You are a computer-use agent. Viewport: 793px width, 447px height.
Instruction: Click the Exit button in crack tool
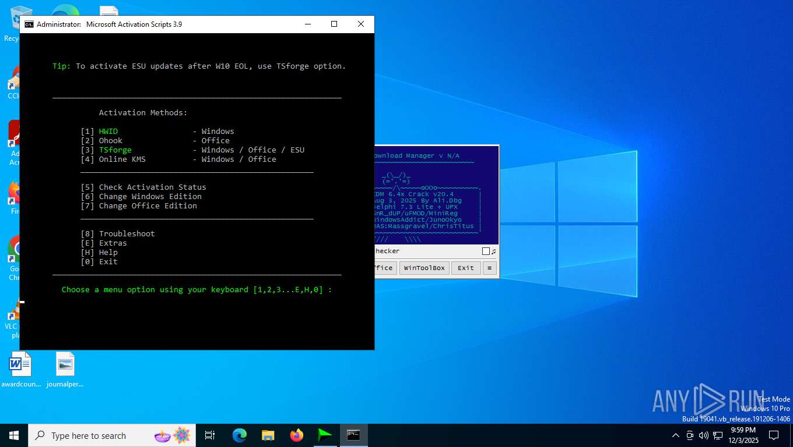[466, 268]
